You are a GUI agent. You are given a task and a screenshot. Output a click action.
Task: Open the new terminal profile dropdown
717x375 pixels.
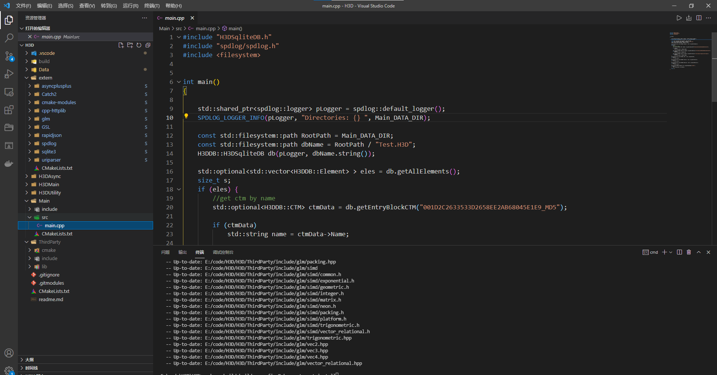coord(671,252)
